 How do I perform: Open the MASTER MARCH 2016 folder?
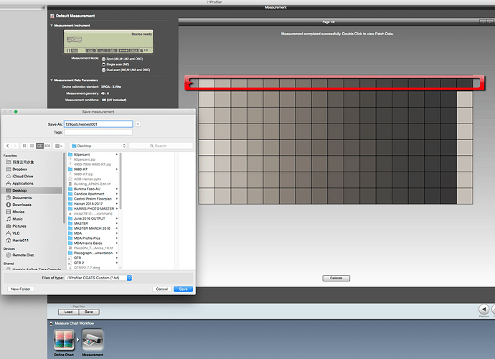[91, 228]
